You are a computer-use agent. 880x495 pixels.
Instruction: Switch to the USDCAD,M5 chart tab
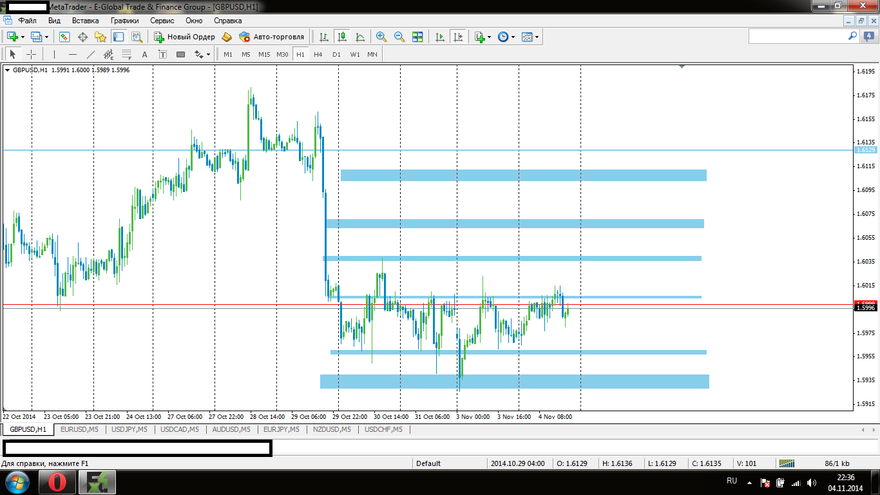[180, 429]
